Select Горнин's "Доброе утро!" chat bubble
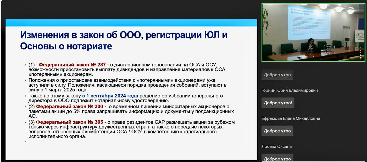 278,103
